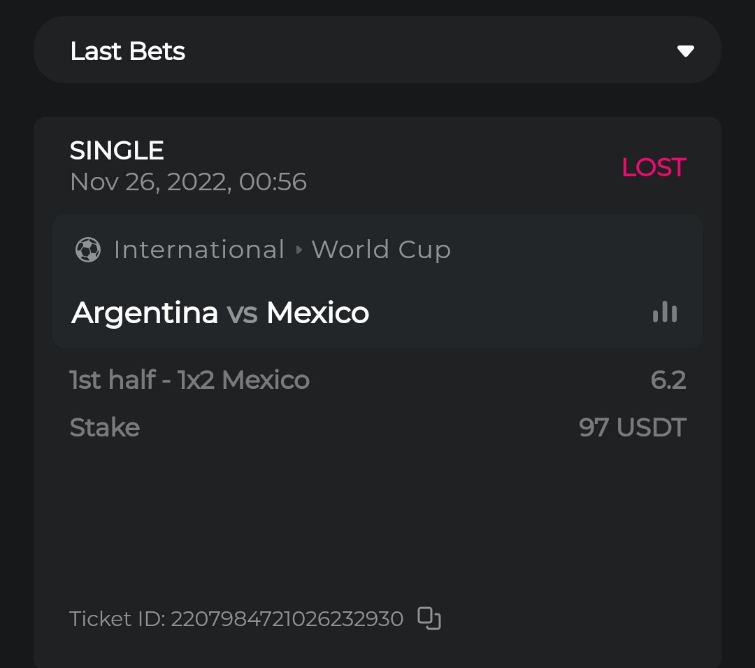Expand the Last Bets dropdown arrow
The height and width of the screenshot is (668, 755).
[x=685, y=51]
